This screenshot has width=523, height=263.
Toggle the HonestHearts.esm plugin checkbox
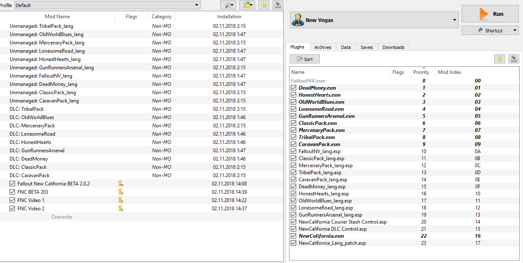[x=294, y=95]
